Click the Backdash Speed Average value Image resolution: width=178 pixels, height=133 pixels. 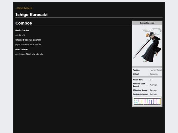(x=153, y=94)
